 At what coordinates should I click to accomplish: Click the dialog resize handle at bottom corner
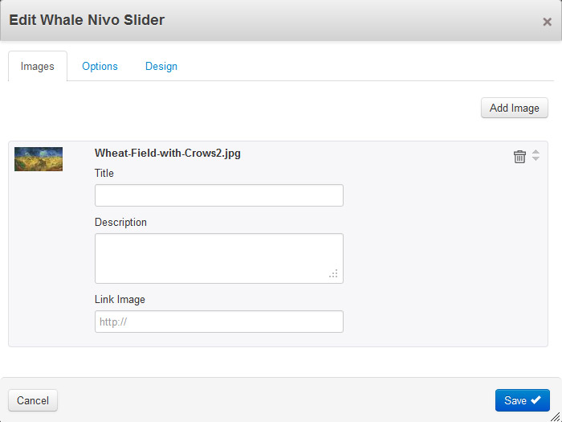coord(555,415)
